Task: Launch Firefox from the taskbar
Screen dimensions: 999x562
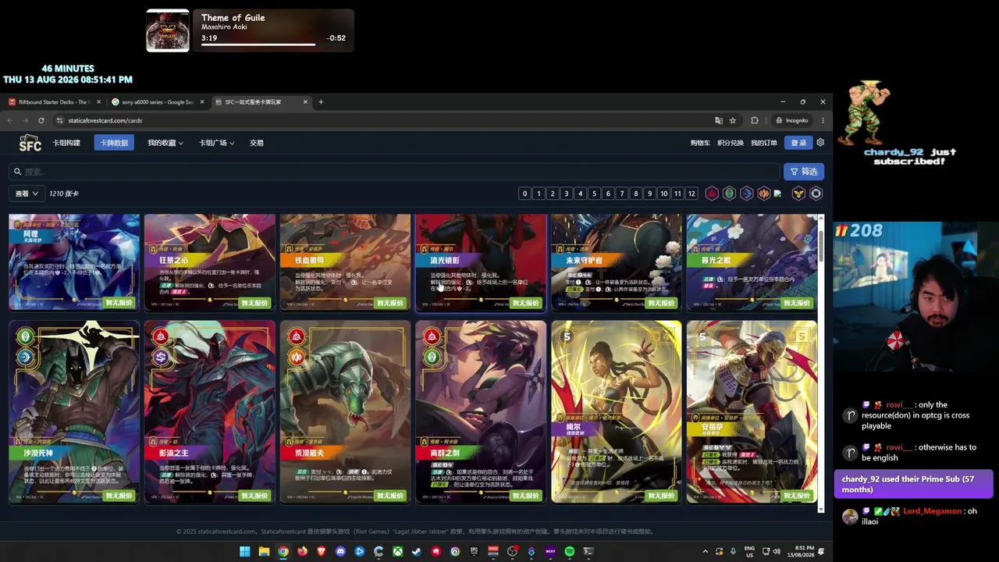Action: [302, 552]
